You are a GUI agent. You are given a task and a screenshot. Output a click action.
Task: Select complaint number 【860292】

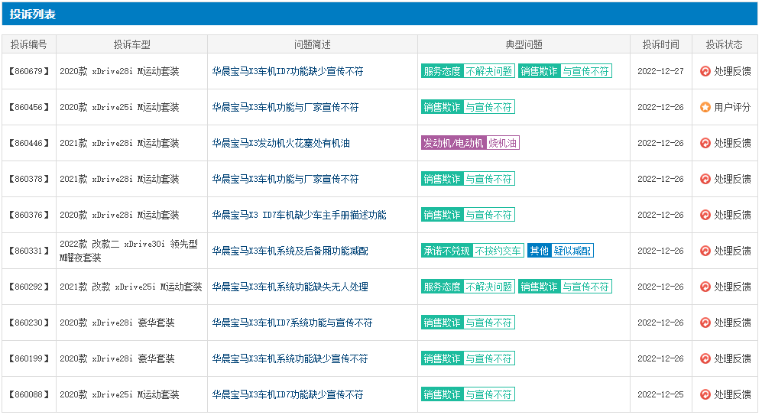(x=29, y=287)
